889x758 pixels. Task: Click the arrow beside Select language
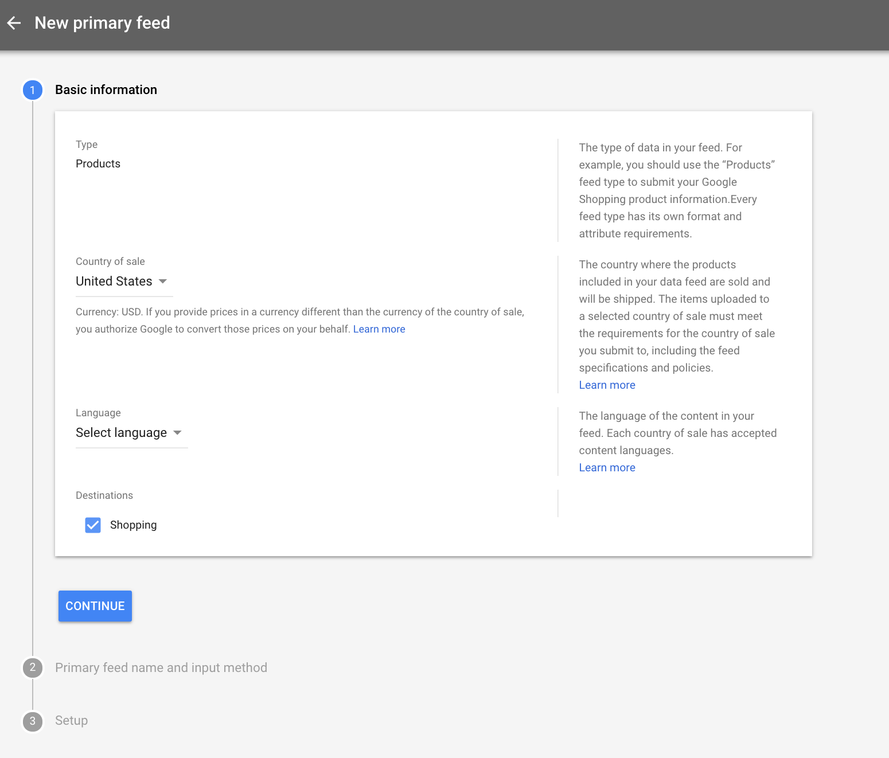(x=177, y=433)
